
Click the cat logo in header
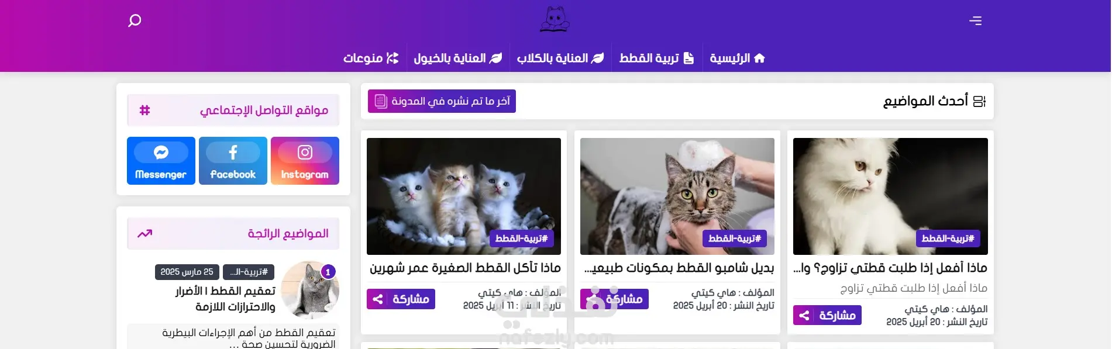pyautogui.click(x=555, y=19)
